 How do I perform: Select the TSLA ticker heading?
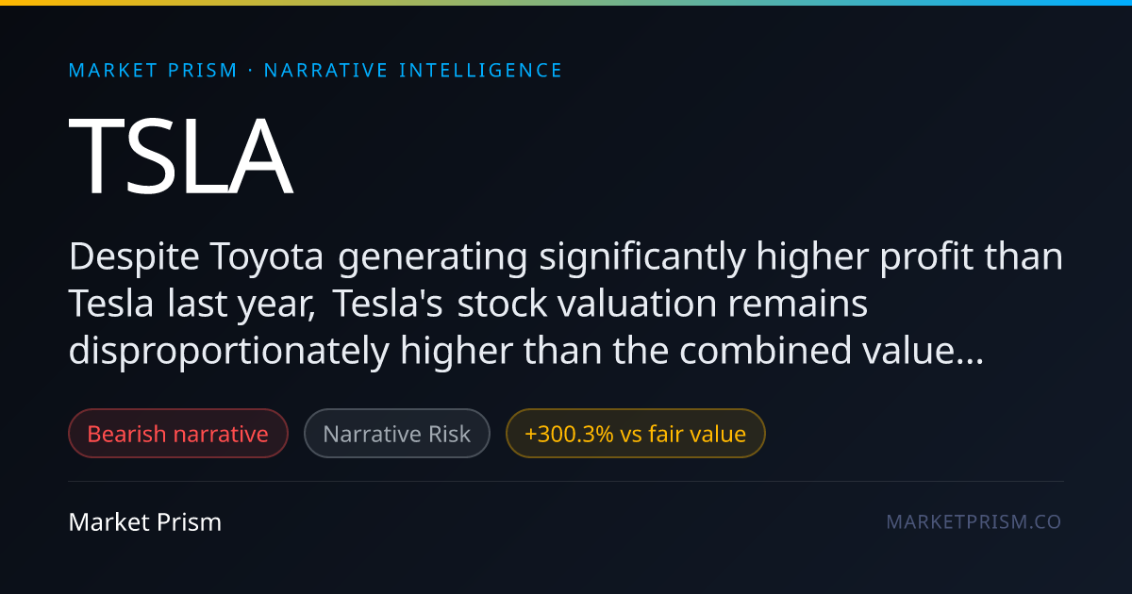180,157
